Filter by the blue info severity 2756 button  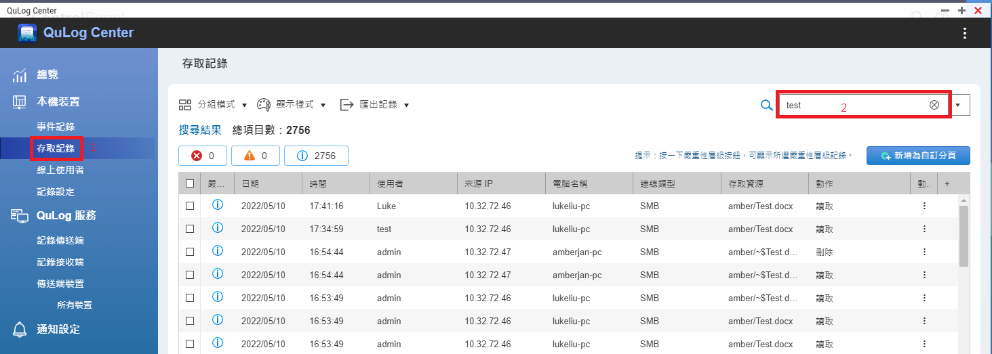pos(316,156)
